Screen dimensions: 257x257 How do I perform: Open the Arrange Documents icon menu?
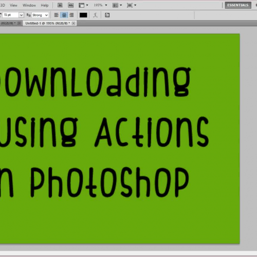point(115,5)
